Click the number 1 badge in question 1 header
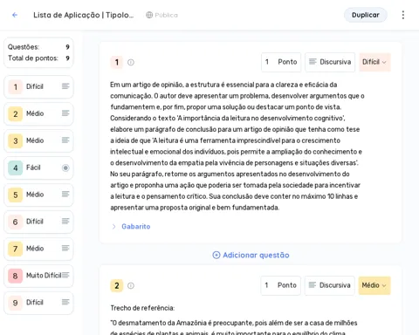The width and height of the screenshot is (419, 335). coord(117,62)
